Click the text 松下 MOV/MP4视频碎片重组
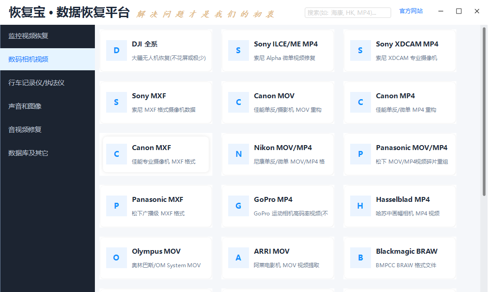Image resolution: width=488 pixels, height=292 pixels. (x=412, y=162)
